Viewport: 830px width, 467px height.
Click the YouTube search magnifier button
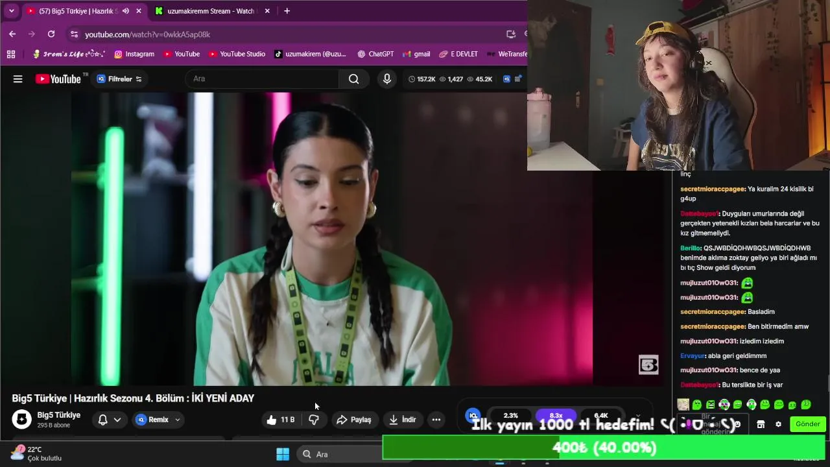[x=353, y=78]
